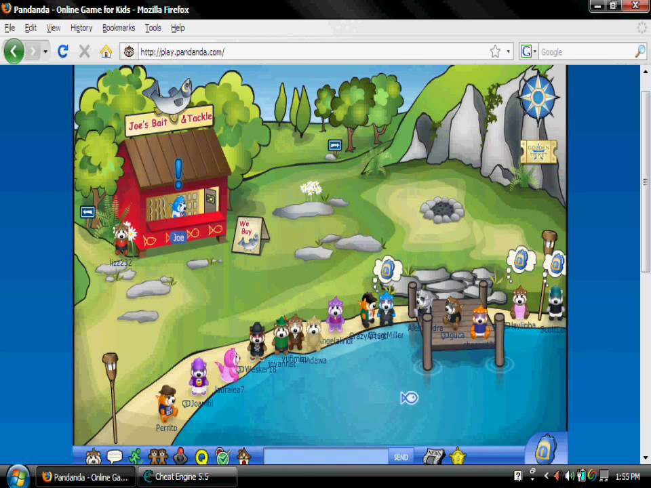
Task: Open the backpack inventory in the bottom corner
Action: [545, 449]
